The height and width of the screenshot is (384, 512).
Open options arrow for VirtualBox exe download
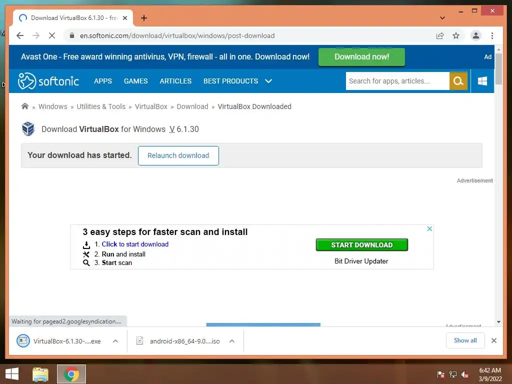tap(115, 341)
